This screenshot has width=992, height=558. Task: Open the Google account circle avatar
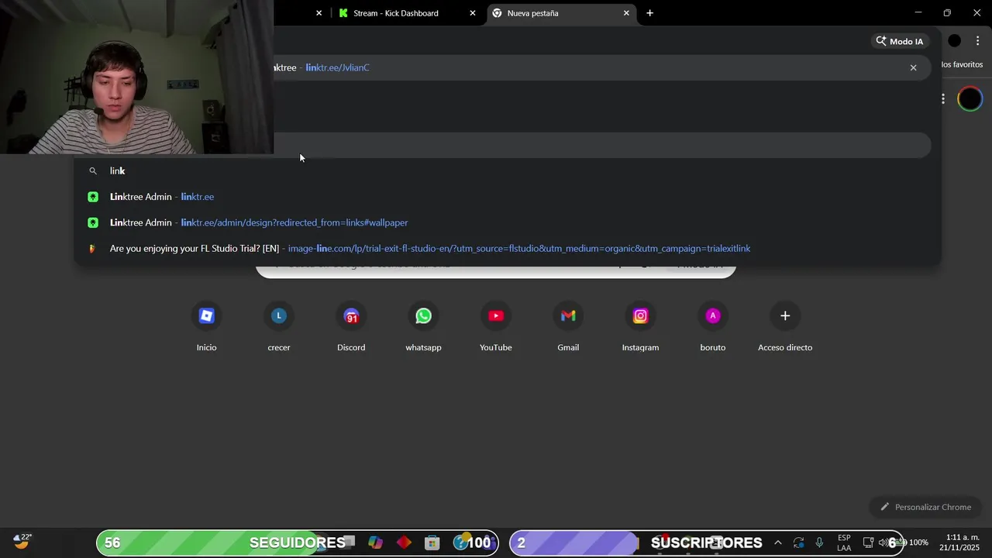click(970, 99)
